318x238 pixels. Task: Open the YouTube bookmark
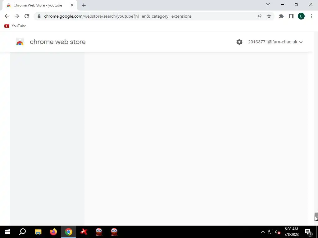[x=15, y=26]
